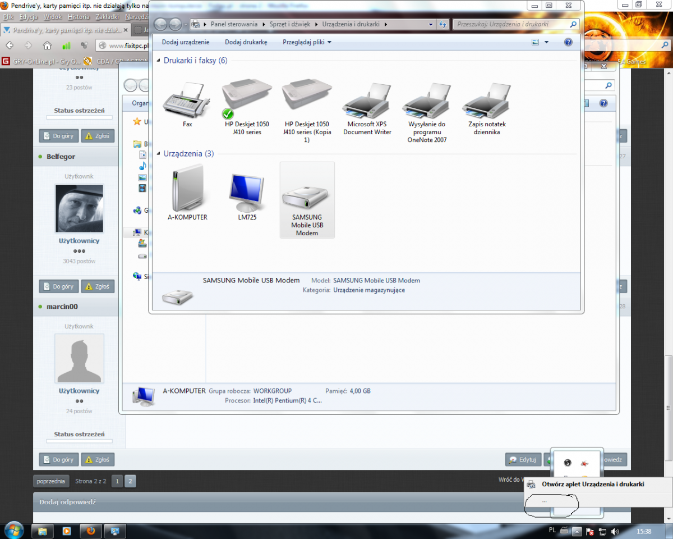Show hidden system tray icons arrow
Viewport: 673px width, 539px height.
pos(577,531)
